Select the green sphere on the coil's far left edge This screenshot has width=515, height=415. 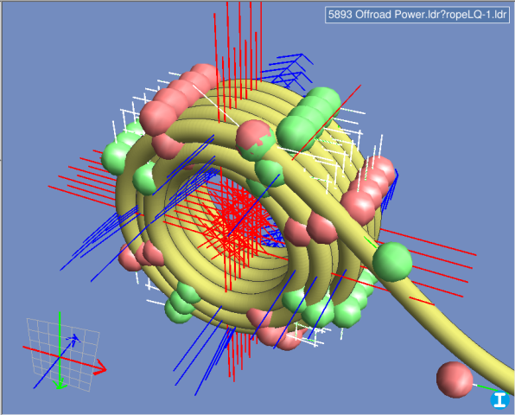(x=116, y=158)
